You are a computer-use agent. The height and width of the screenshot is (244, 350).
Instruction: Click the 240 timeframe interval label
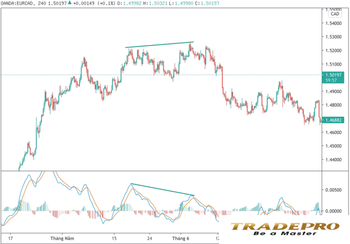pyautogui.click(x=42, y=4)
